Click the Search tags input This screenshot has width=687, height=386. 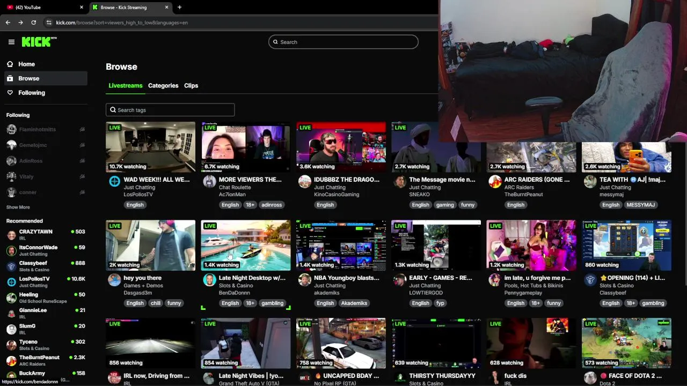170,110
